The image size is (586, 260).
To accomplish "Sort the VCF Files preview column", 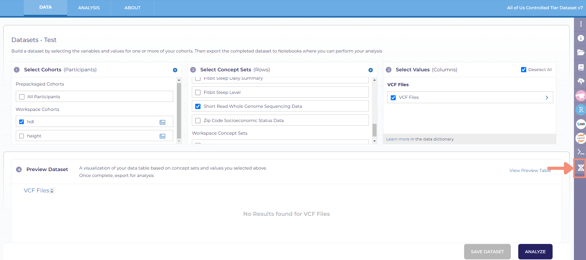I will point(52,191).
